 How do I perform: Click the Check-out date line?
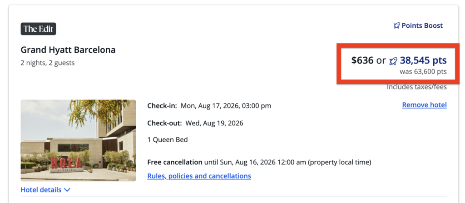point(195,123)
